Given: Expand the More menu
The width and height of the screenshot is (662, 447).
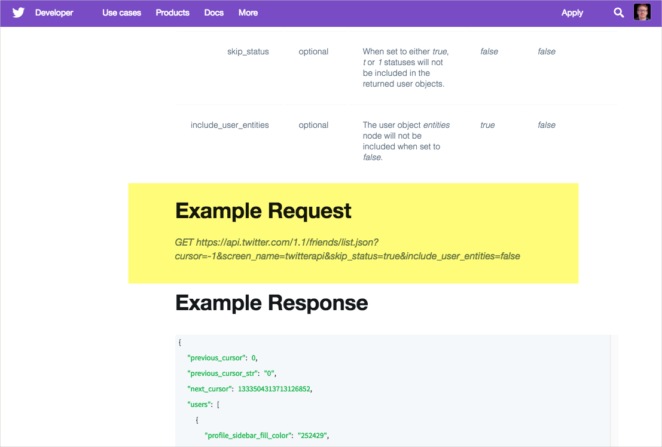Looking at the screenshot, I should click(248, 13).
